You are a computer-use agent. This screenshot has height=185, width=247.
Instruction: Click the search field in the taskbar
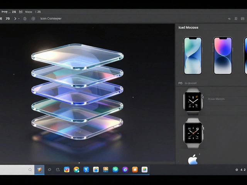point(17,170)
